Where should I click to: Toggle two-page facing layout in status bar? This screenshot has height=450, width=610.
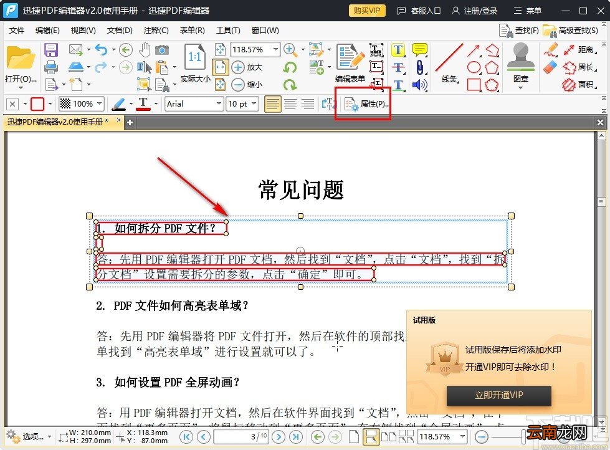[388, 437]
